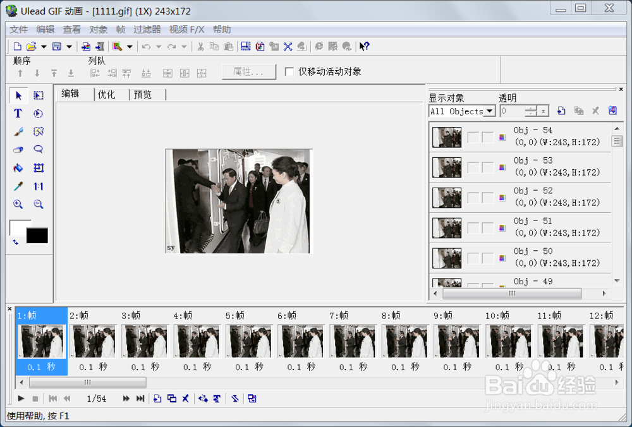The width and height of the screenshot is (632, 427).
Task: Close the frame panel
Action: tap(9, 309)
